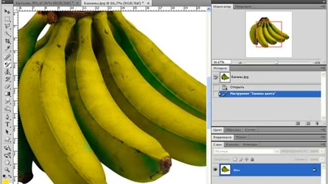Switch to the Навигатор tab
The width and height of the screenshot is (328, 184).
[222, 7]
